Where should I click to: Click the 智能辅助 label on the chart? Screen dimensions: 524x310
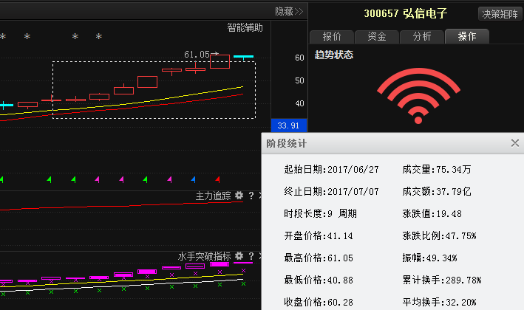tap(245, 27)
